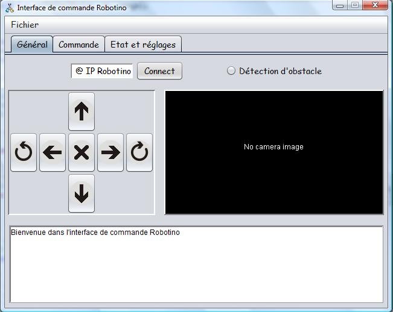This screenshot has height=312, width=393.
Task: Close the Robotino command interface window
Action: pos(376,5)
